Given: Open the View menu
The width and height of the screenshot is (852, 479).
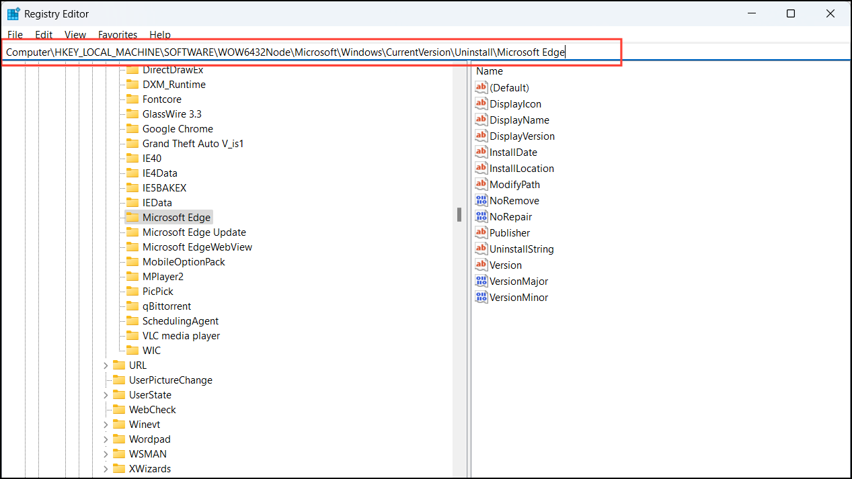Looking at the screenshot, I should point(75,34).
